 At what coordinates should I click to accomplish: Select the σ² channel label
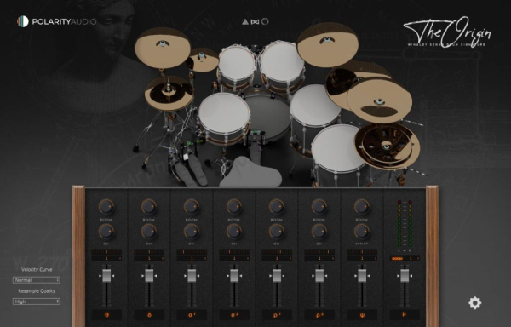(x=234, y=314)
